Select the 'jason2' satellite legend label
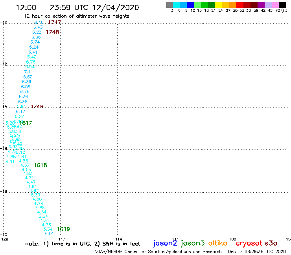 click(x=165, y=243)
